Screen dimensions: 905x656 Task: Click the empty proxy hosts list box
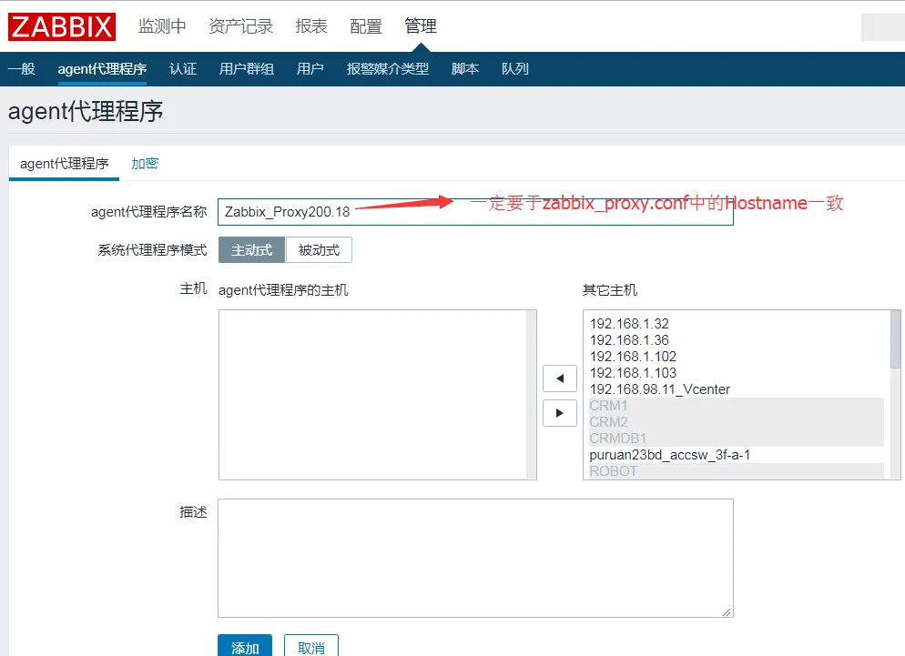click(x=378, y=395)
